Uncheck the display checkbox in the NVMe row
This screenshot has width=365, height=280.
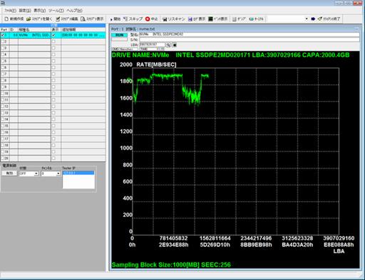coord(53,35)
